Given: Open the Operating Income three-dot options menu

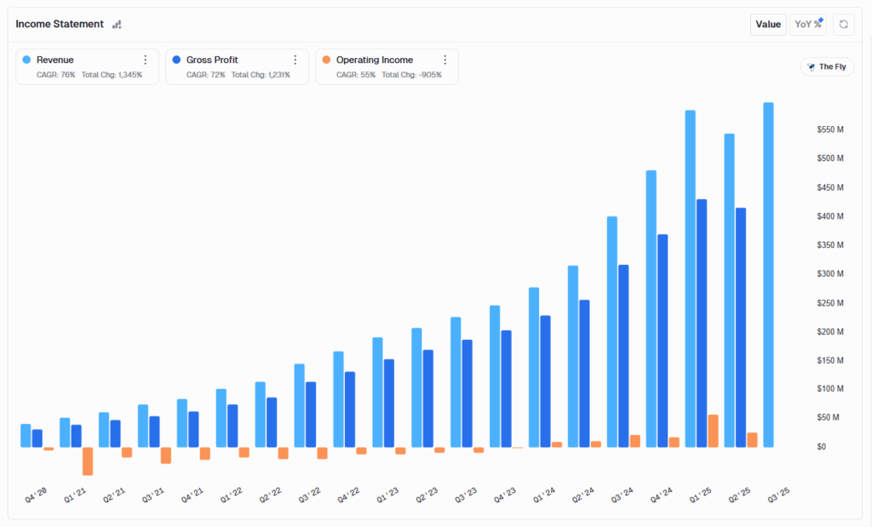Looking at the screenshot, I should 445,60.
